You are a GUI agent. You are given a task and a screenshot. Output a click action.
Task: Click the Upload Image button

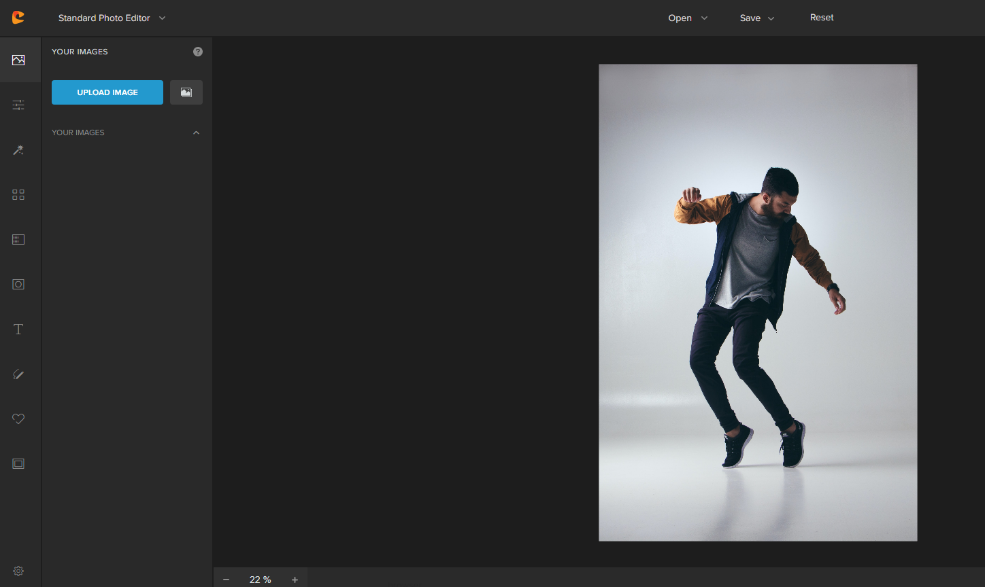pos(107,92)
